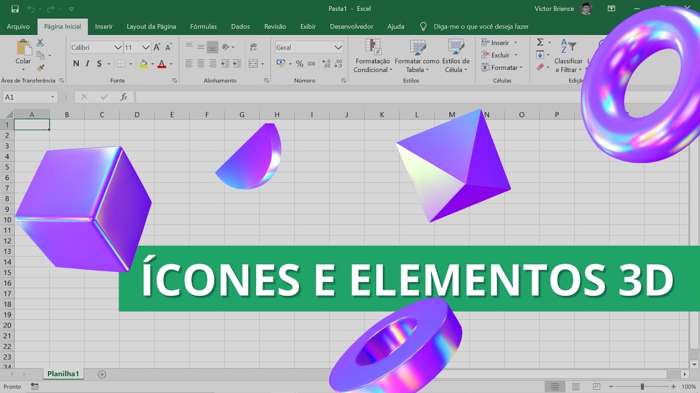Switch to the Dados tab
700x393 pixels.
[241, 26]
